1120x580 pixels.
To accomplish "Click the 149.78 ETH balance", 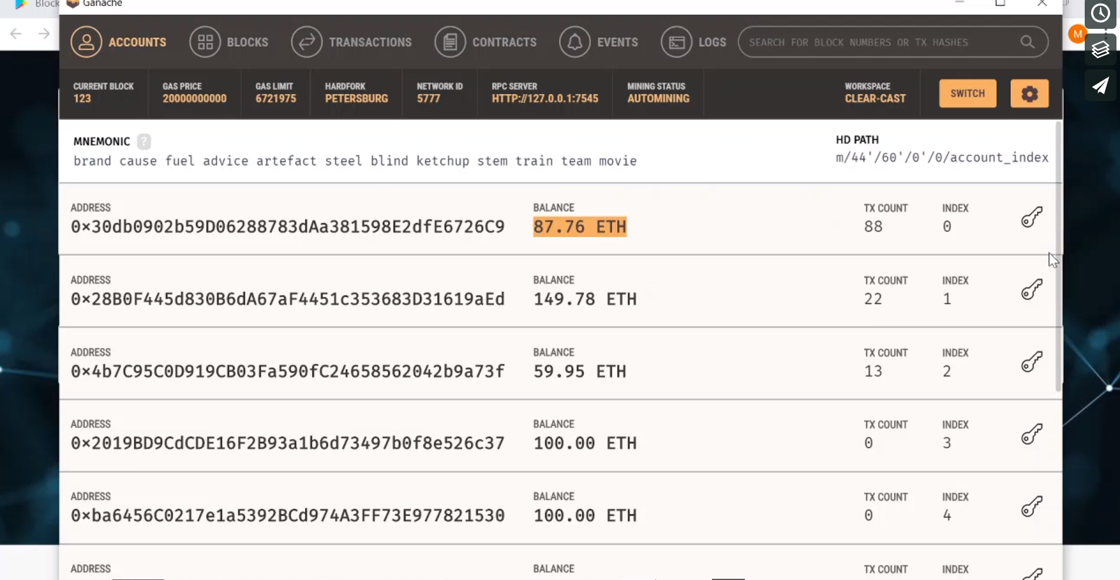I will click(585, 299).
